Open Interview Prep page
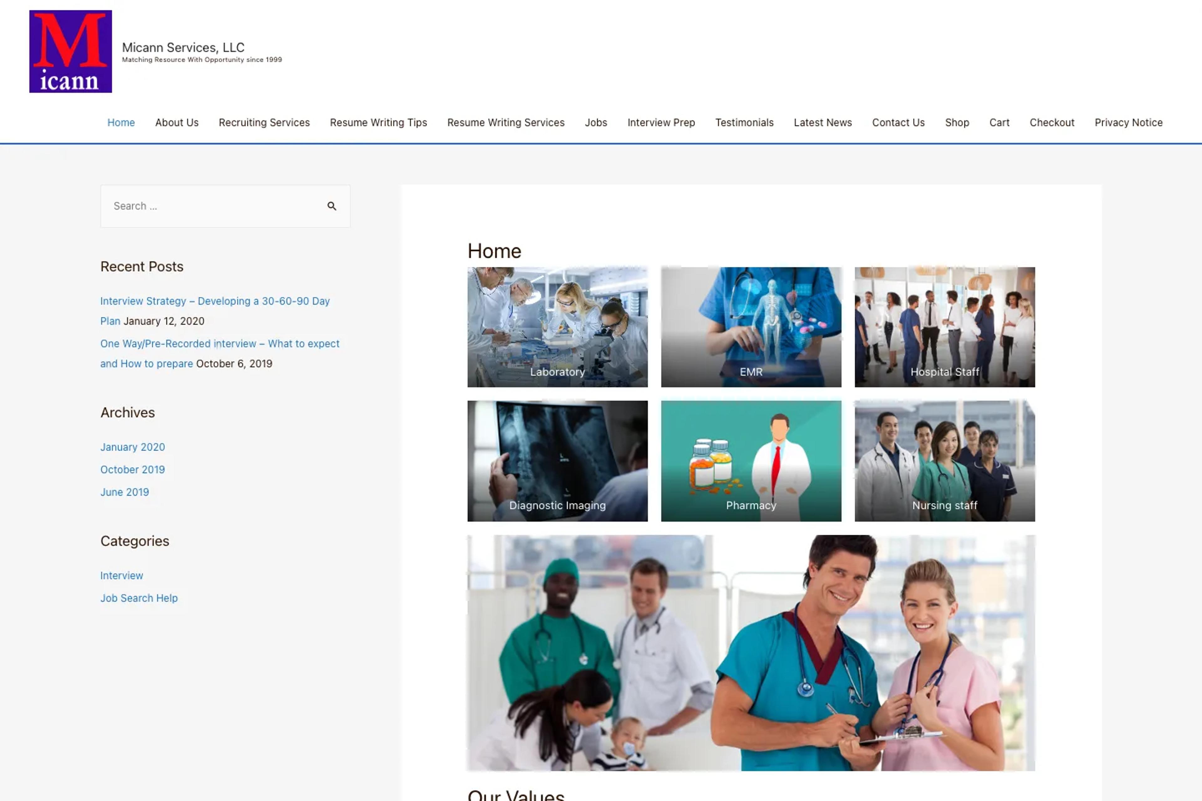1202x801 pixels. (661, 123)
